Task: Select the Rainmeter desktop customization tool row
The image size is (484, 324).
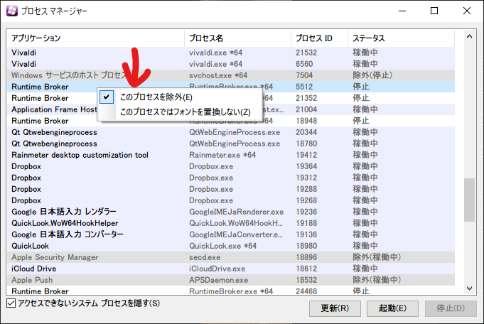Action: pyautogui.click(x=80, y=155)
